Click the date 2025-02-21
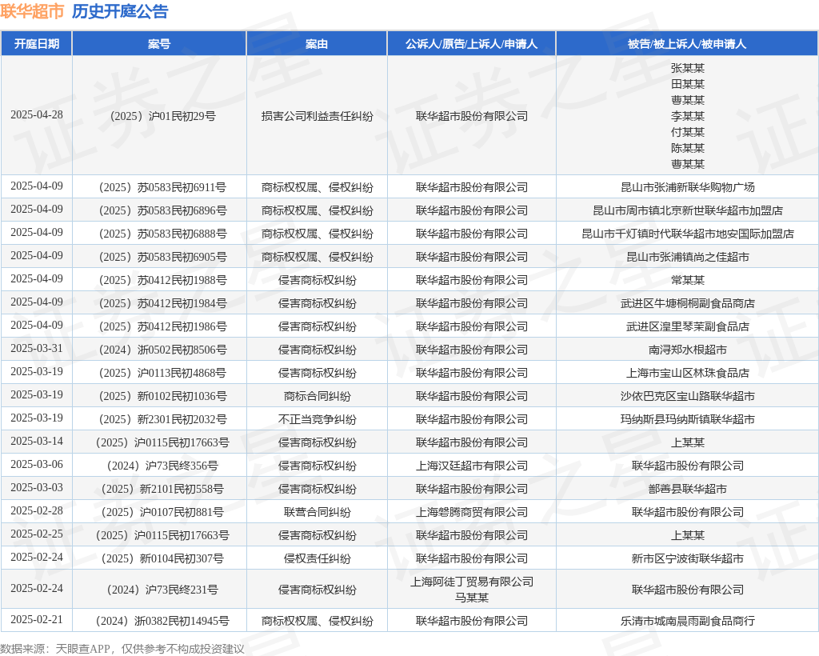The image size is (819, 656). pyautogui.click(x=37, y=619)
